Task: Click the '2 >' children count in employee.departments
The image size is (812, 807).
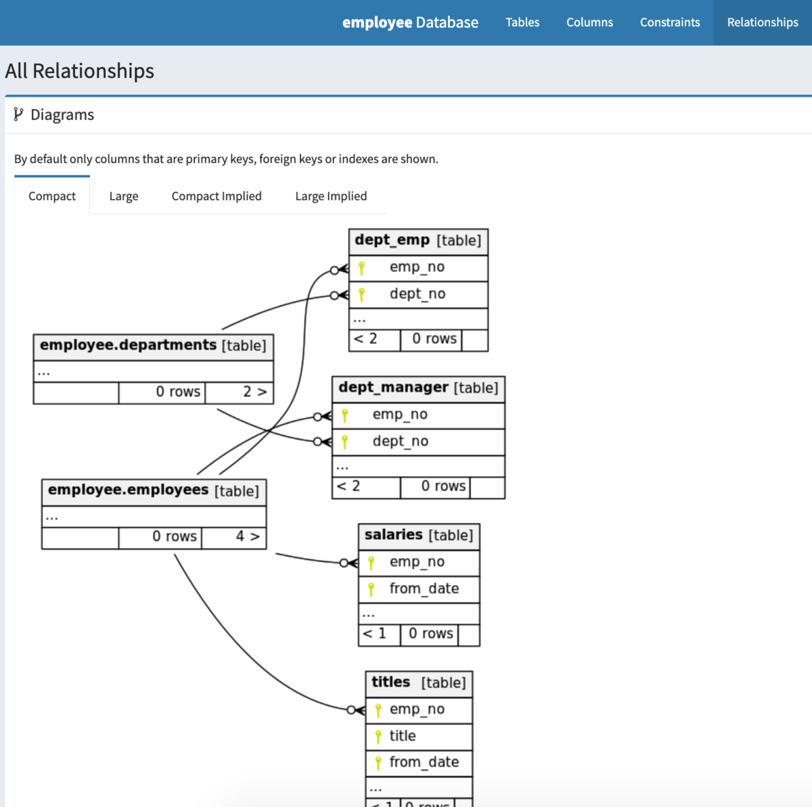Action: coord(254,392)
